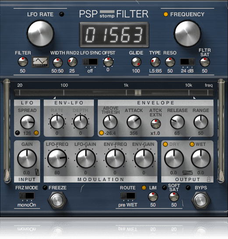Click the GLIDE knob set to 100
The width and height of the screenshot is (228, 239).
[x=136, y=62]
